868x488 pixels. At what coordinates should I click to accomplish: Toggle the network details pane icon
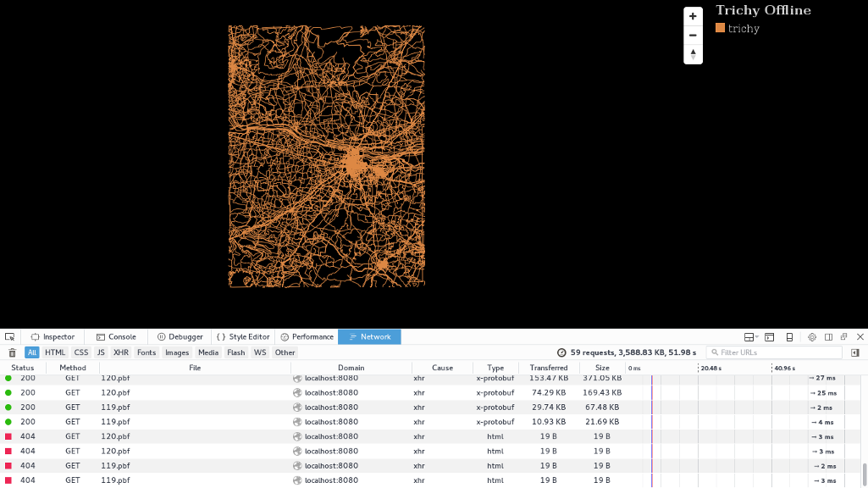(x=855, y=352)
